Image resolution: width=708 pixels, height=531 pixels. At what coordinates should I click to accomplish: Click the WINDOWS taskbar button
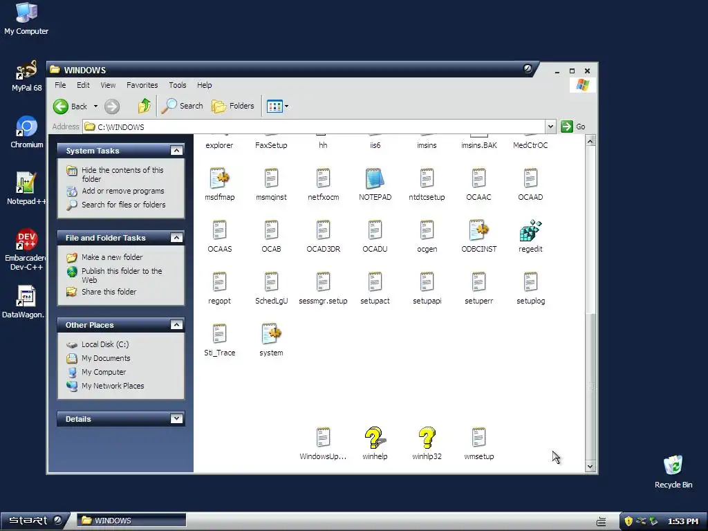[131, 520]
